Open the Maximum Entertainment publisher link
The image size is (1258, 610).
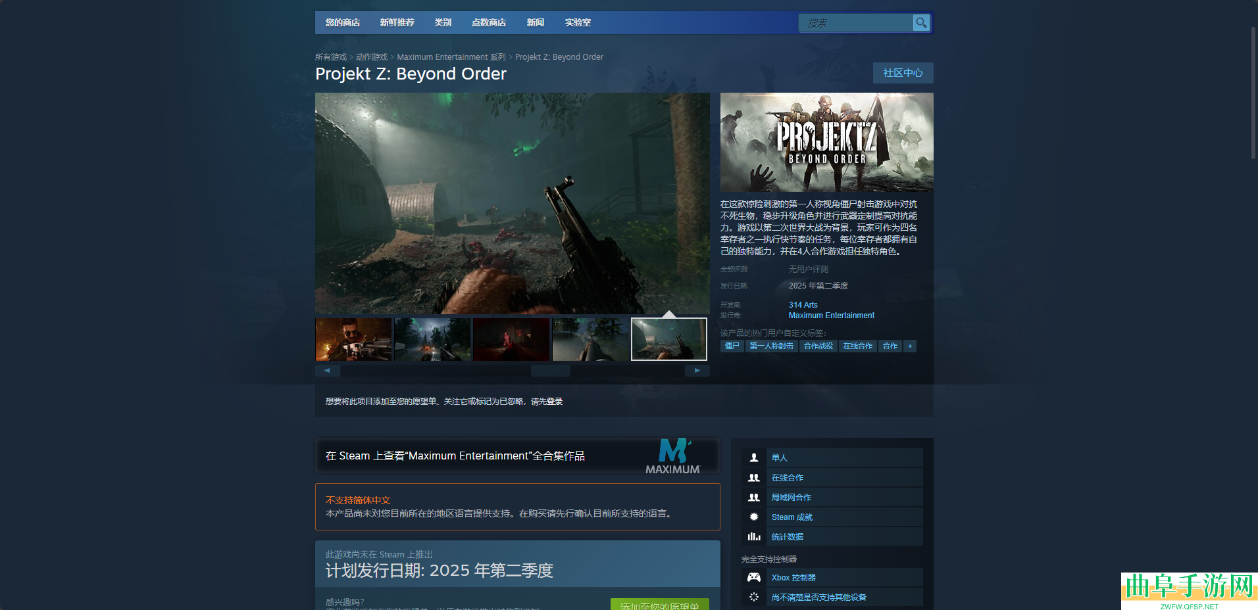click(x=832, y=316)
